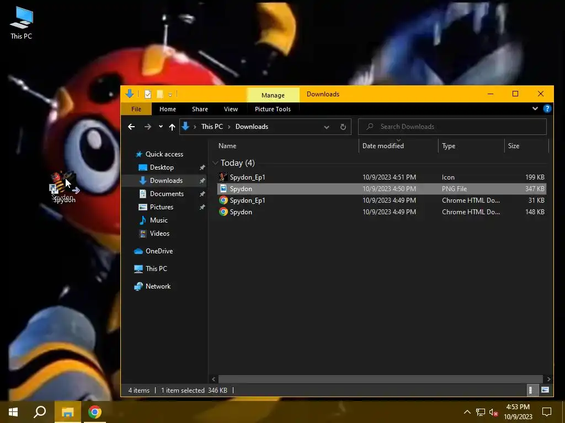Viewport: 565px width, 423px height.
Task: Open Videos in navigation pane
Action: [x=159, y=234]
